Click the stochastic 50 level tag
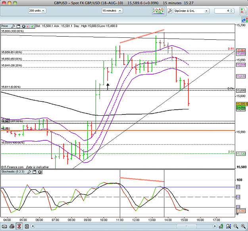 (x=238, y=197)
